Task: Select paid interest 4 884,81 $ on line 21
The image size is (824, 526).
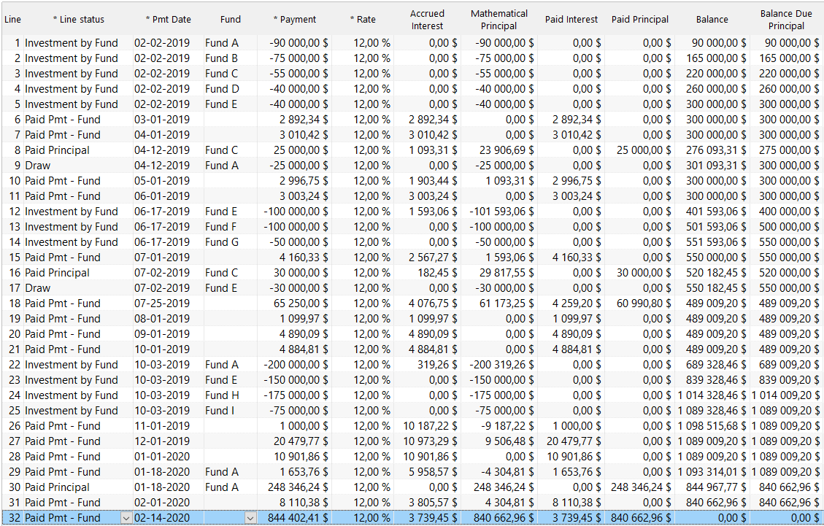Action: 577,349
